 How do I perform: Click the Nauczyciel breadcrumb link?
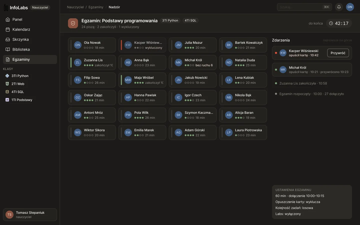(75, 7)
